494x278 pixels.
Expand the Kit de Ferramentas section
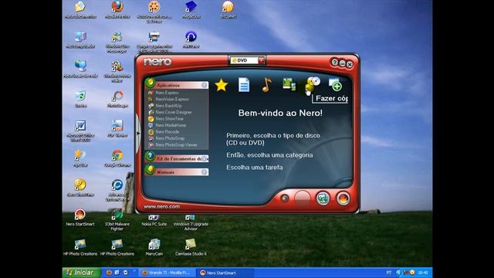pos(204,158)
